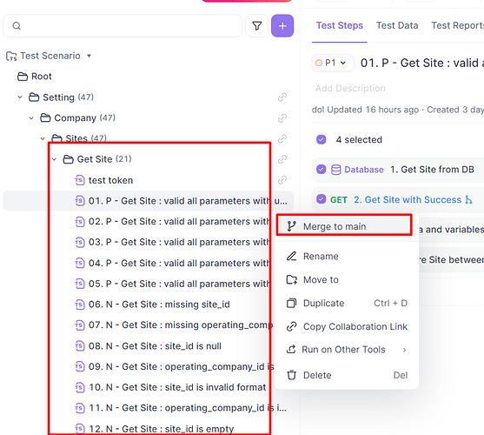Select test scenario 06. N missing site_id
The width and height of the screenshot is (484, 435).
pos(159,304)
